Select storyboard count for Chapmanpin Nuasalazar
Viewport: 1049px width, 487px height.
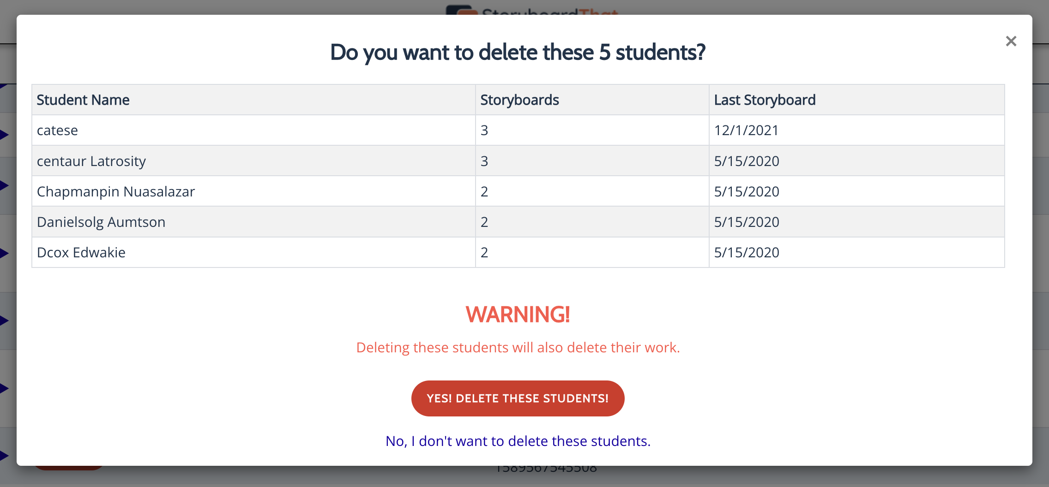point(592,191)
